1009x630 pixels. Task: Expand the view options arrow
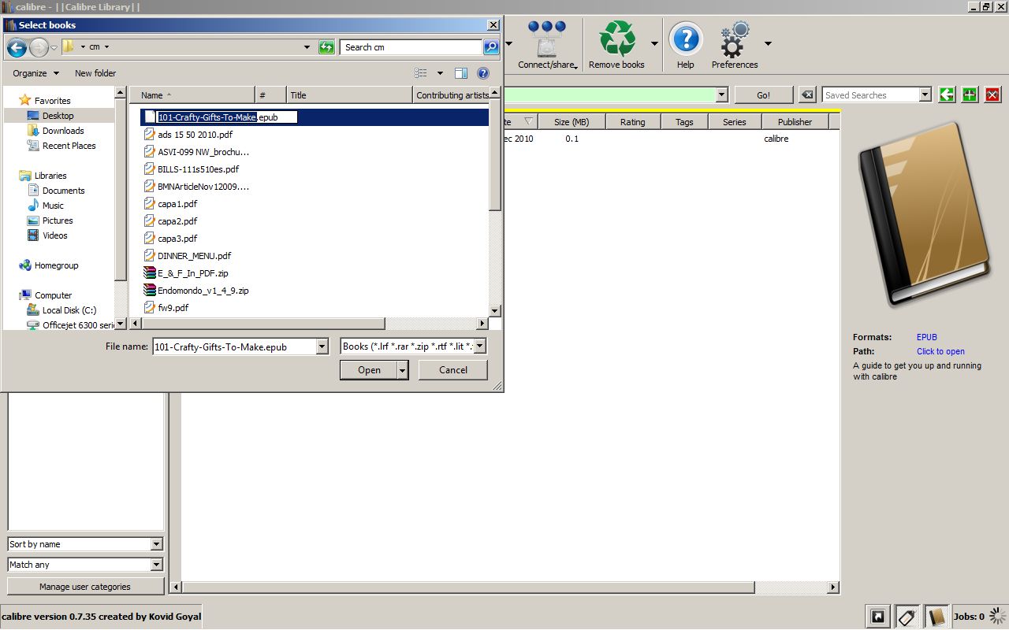(440, 73)
